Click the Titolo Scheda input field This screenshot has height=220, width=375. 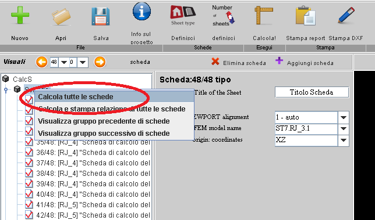[312, 92]
